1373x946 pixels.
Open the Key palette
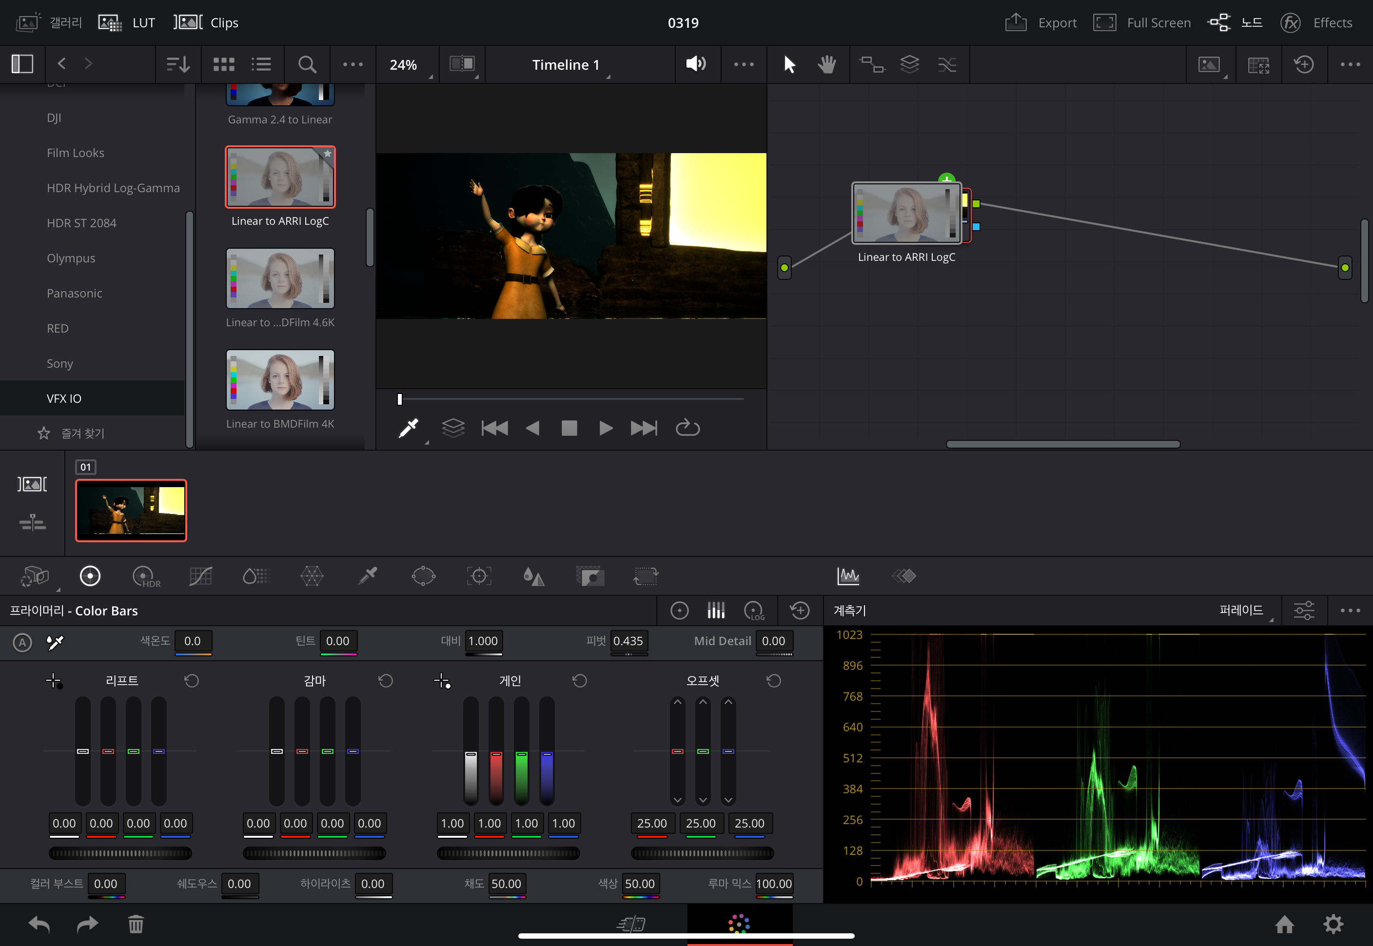[x=590, y=575]
